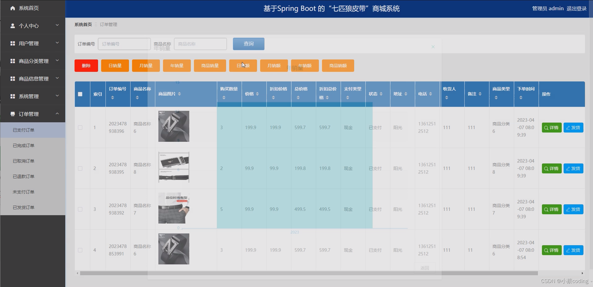The image size is (593, 287).
Task: Sort by 支付类型 column arrows
Action: [348, 98]
